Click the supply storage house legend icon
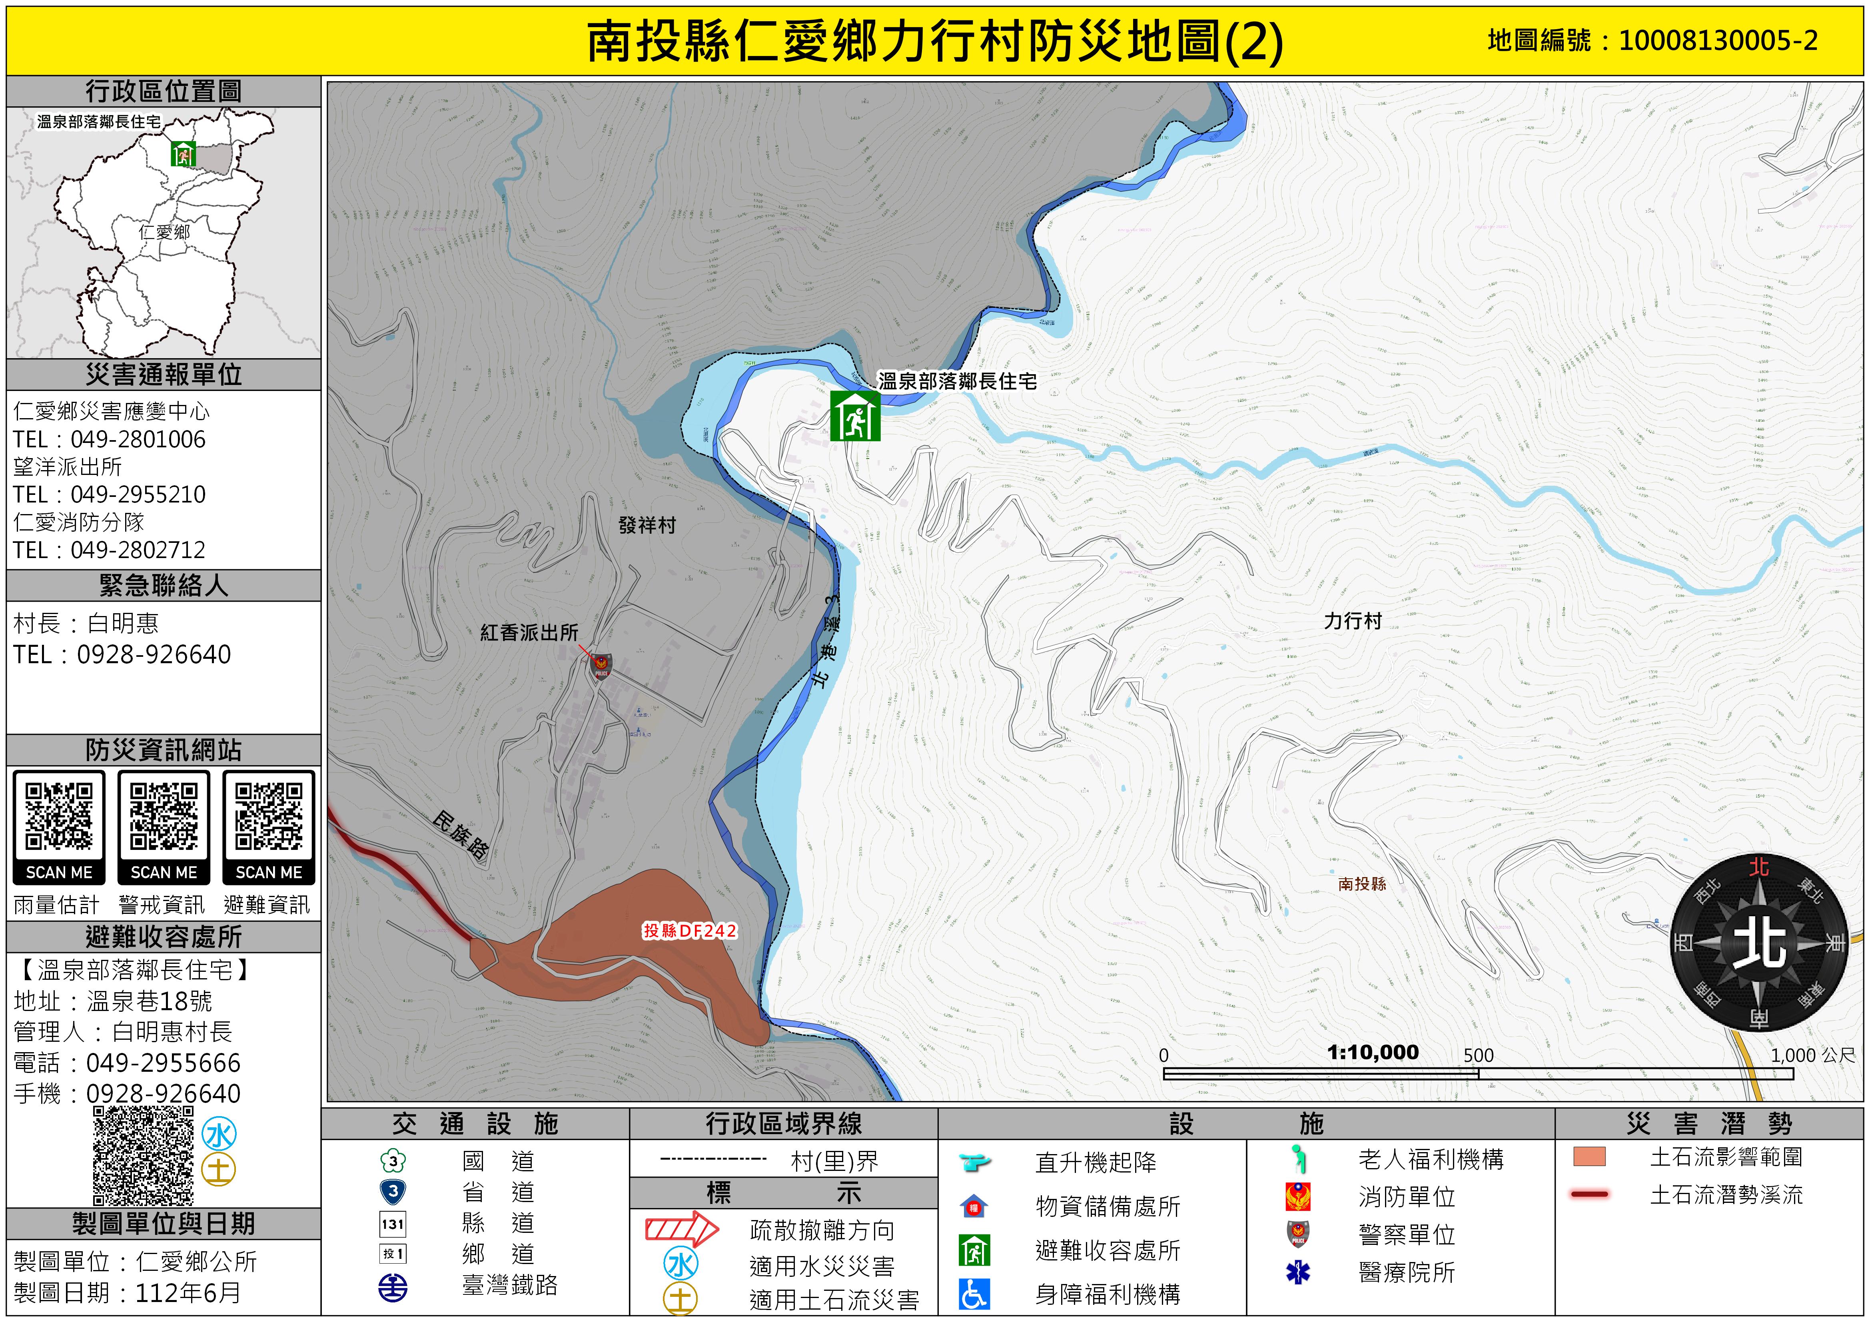This screenshot has width=1870, height=1322. pyautogui.click(x=974, y=1206)
